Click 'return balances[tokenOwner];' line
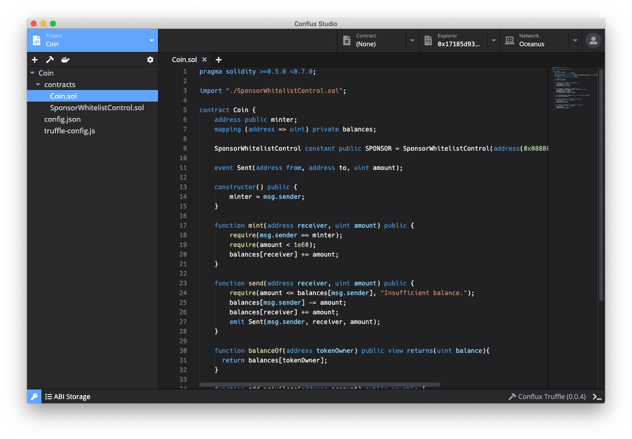This screenshot has height=439, width=632. pos(275,360)
